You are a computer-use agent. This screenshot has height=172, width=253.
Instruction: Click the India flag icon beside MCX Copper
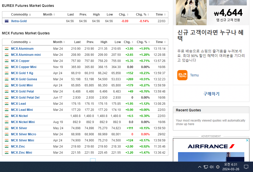[x=7, y=61]
